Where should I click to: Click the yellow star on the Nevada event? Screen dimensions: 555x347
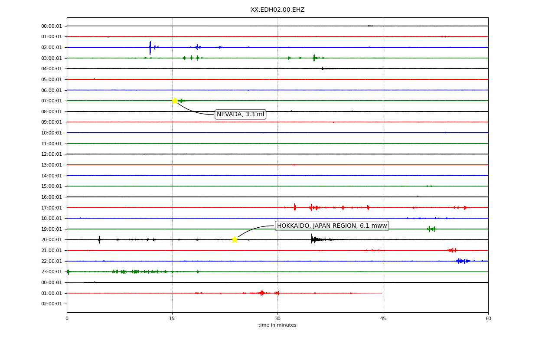pos(175,101)
